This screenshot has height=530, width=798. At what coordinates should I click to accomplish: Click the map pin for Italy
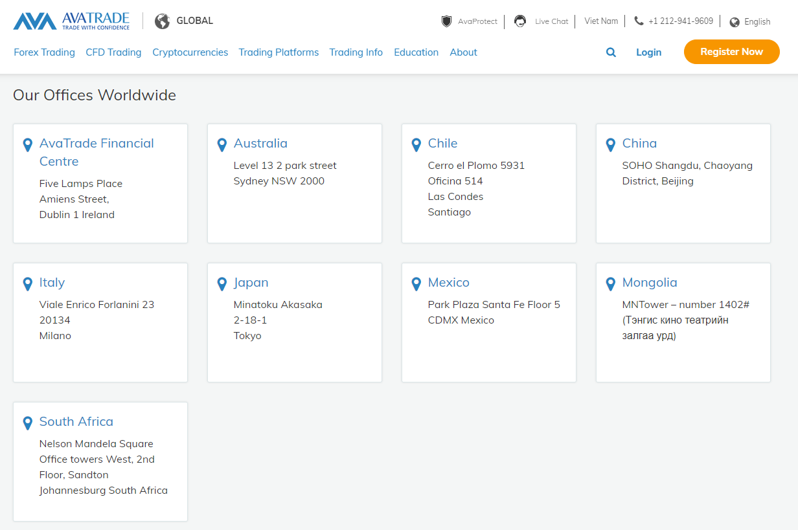tap(27, 284)
